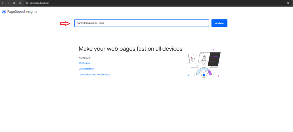Click the "Make your web pages fast" heading
The height and width of the screenshot is (132, 293).
tap(130, 49)
